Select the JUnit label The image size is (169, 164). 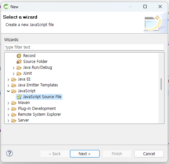coord(28,73)
